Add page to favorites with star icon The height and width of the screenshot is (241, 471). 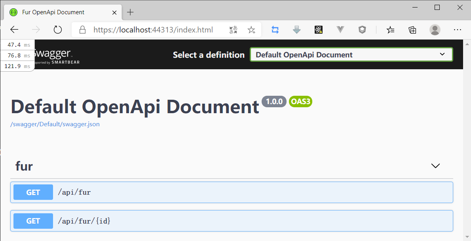251,30
